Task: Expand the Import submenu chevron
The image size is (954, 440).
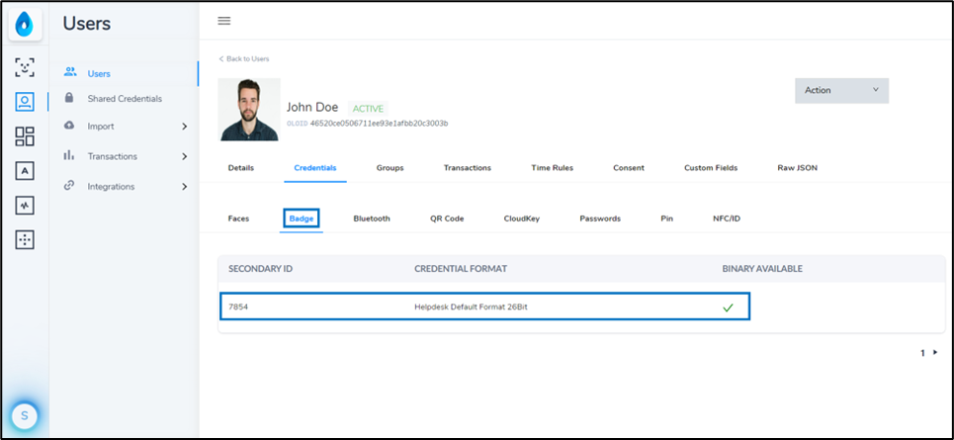Action: point(184,127)
